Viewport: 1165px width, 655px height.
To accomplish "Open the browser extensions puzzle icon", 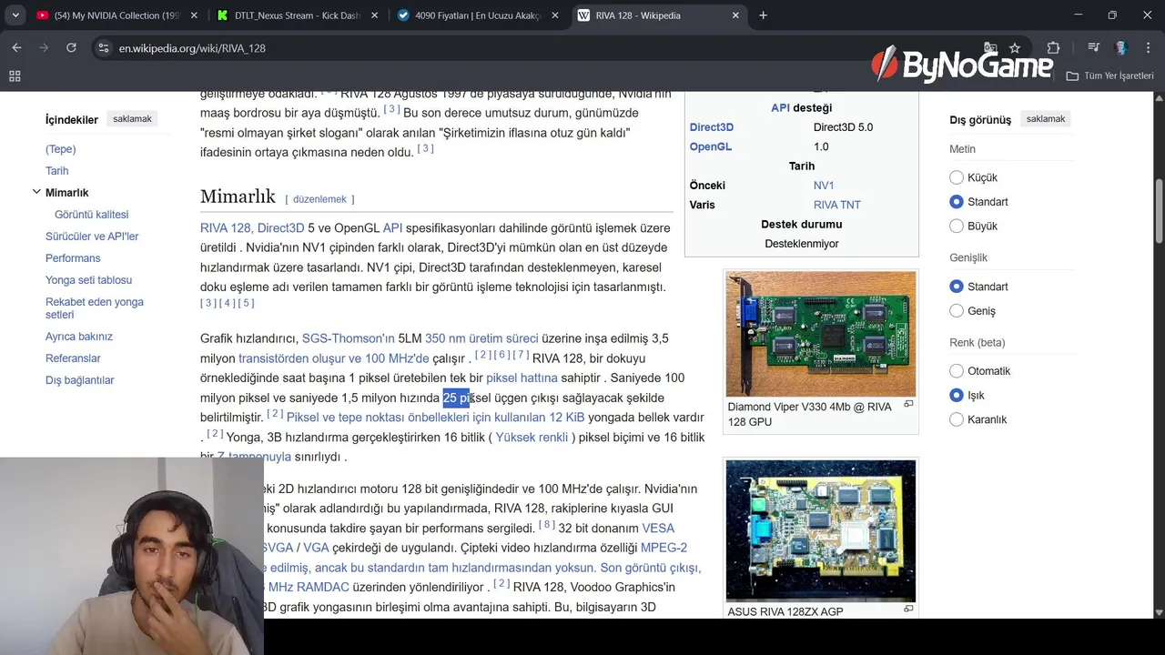I will 1053,48.
